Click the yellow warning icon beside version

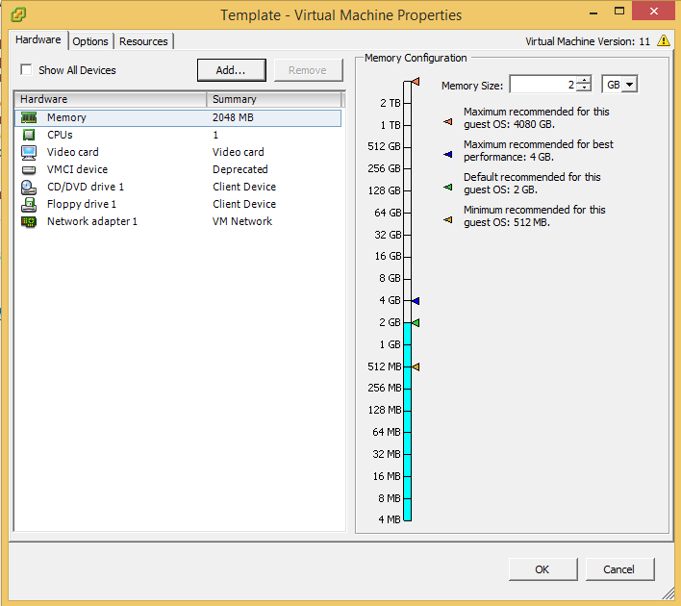[663, 41]
